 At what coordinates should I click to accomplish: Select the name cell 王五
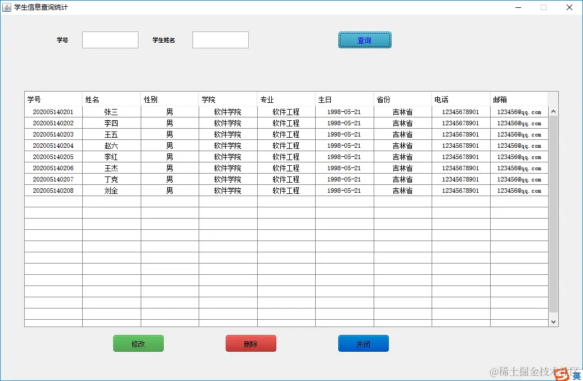(x=111, y=134)
